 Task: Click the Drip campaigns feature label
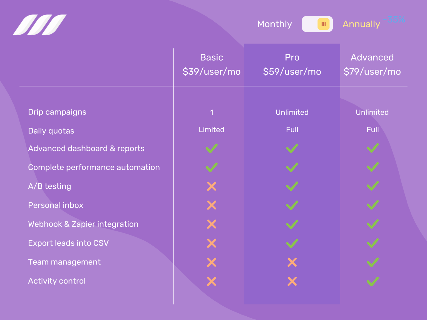[57, 112]
